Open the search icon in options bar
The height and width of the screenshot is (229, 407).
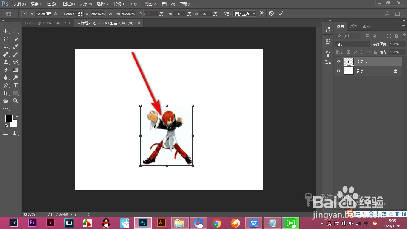click(x=387, y=13)
